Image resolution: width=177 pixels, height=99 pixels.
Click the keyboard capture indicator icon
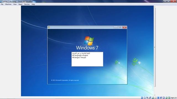169,98
